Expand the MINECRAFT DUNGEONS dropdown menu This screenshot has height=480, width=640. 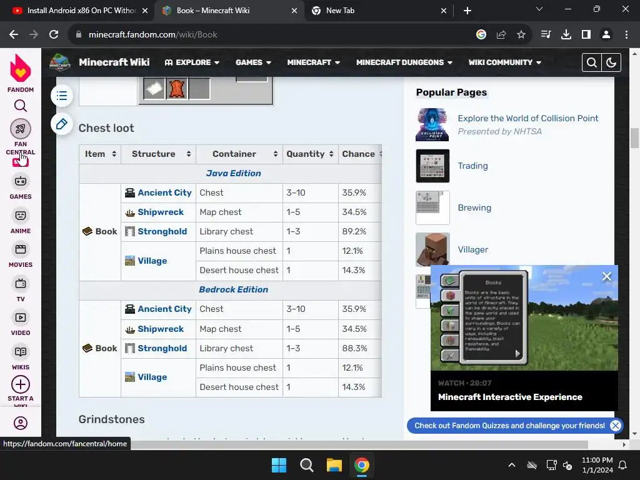[404, 62]
